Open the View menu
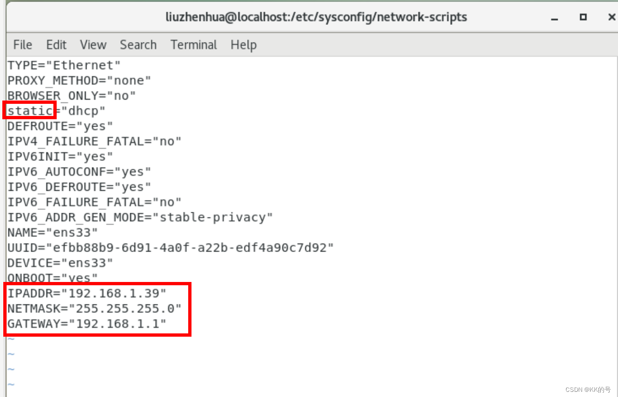618x397 pixels. point(93,44)
